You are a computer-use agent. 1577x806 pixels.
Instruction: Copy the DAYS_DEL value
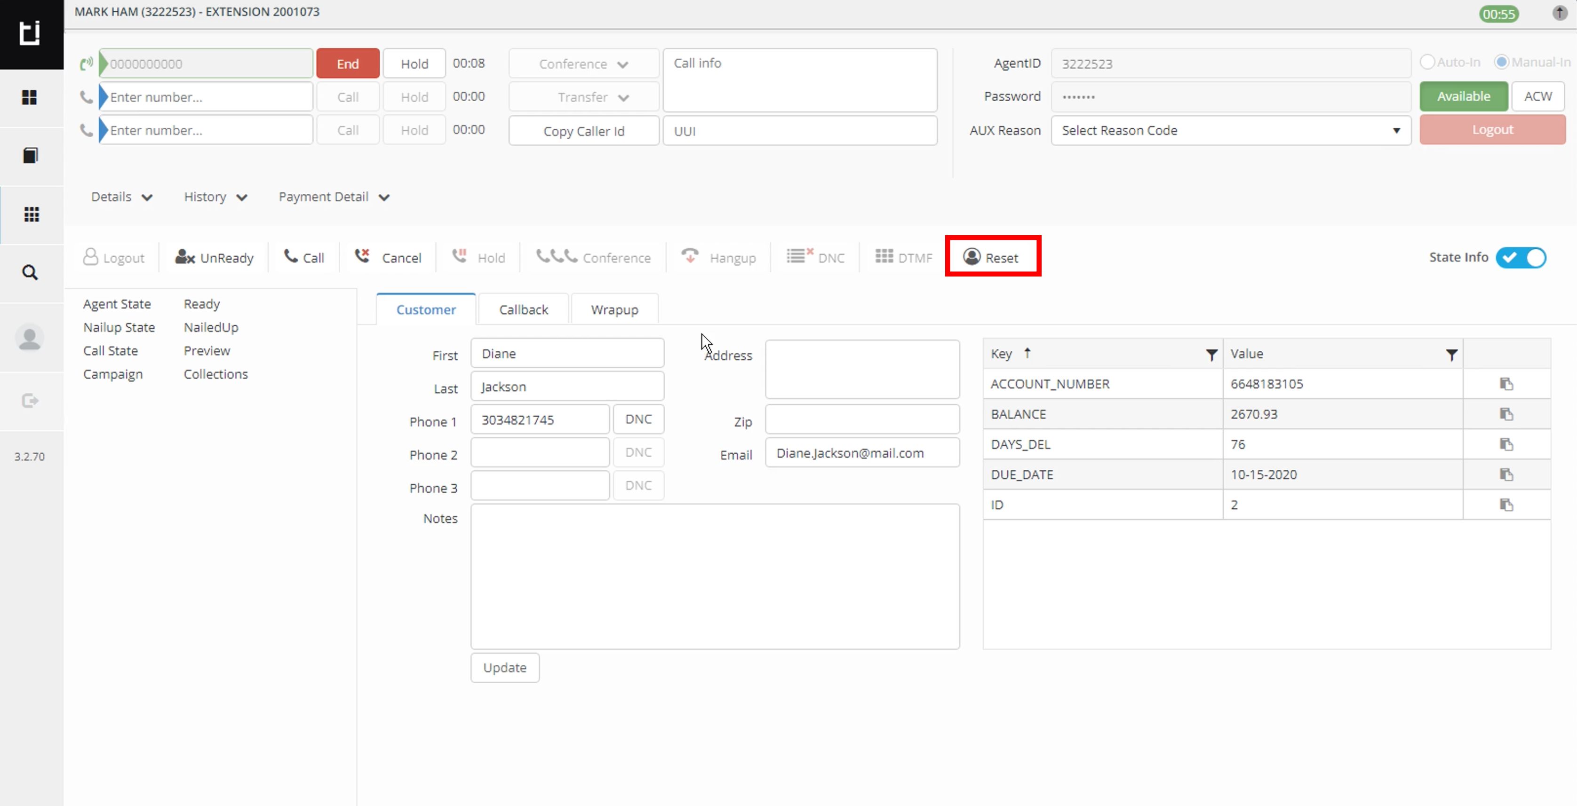1506,444
